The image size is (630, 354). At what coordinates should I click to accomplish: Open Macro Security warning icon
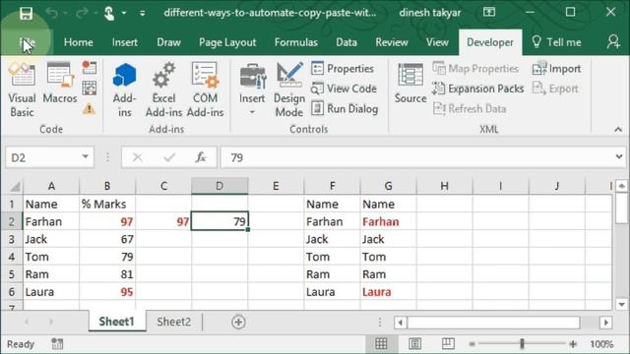click(90, 108)
